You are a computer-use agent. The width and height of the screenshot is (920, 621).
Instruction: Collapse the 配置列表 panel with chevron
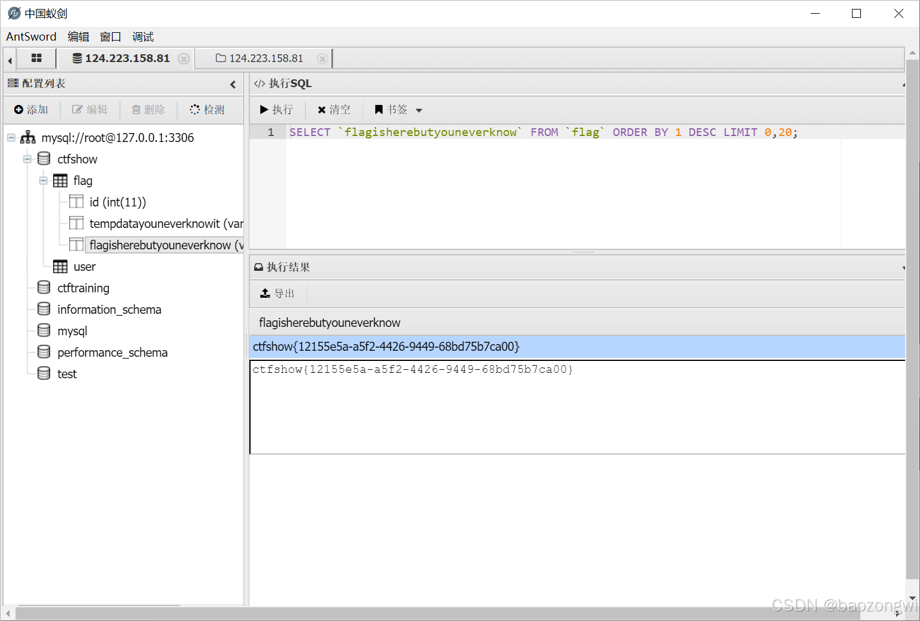click(x=233, y=84)
